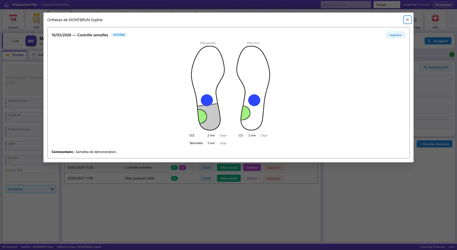457x250 pixels.
Task: Click the SYSTÈME badge
Action: coord(119,35)
